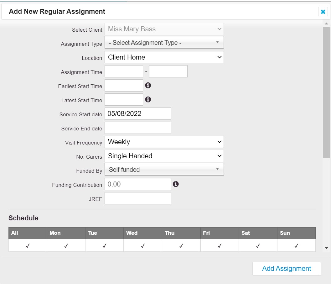Click the vertical scrollbar thumb
The width and height of the screenshot is (331, 284).
(326, 92)
